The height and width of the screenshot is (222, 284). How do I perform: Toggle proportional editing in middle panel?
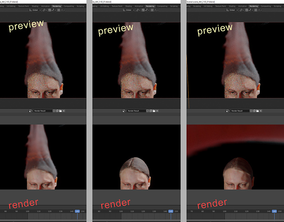coord(152,10)
